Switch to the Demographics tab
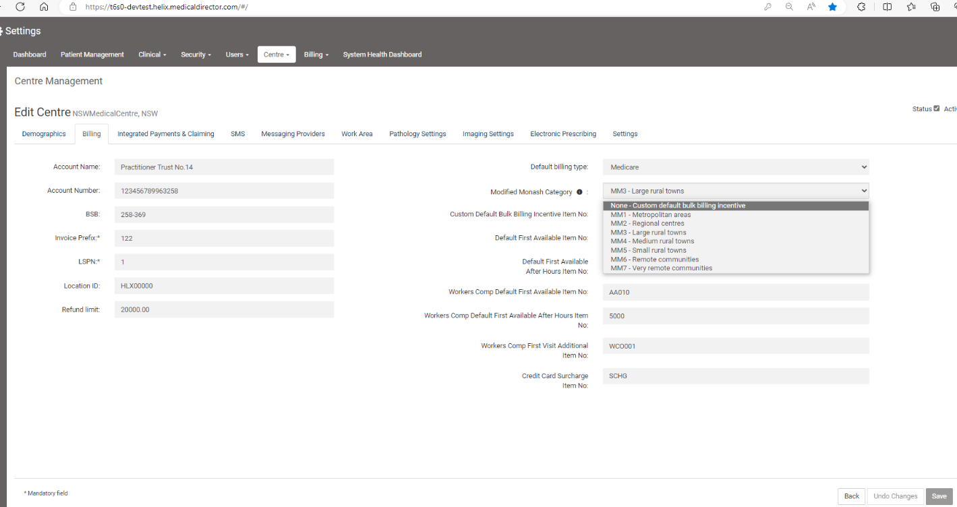This screenshot has height=507, width=957. 44,133
